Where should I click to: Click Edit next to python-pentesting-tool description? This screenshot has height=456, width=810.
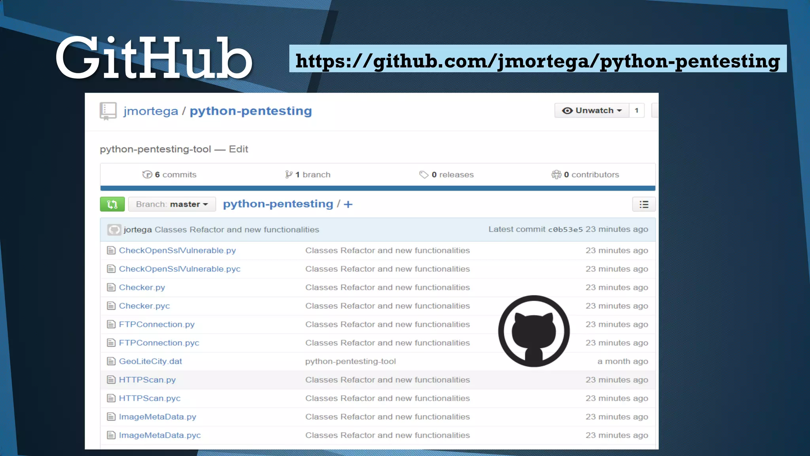[238, 149]
